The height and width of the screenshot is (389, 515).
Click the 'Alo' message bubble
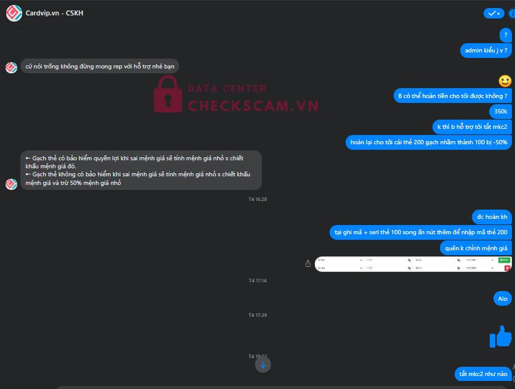tap(503, 298)
